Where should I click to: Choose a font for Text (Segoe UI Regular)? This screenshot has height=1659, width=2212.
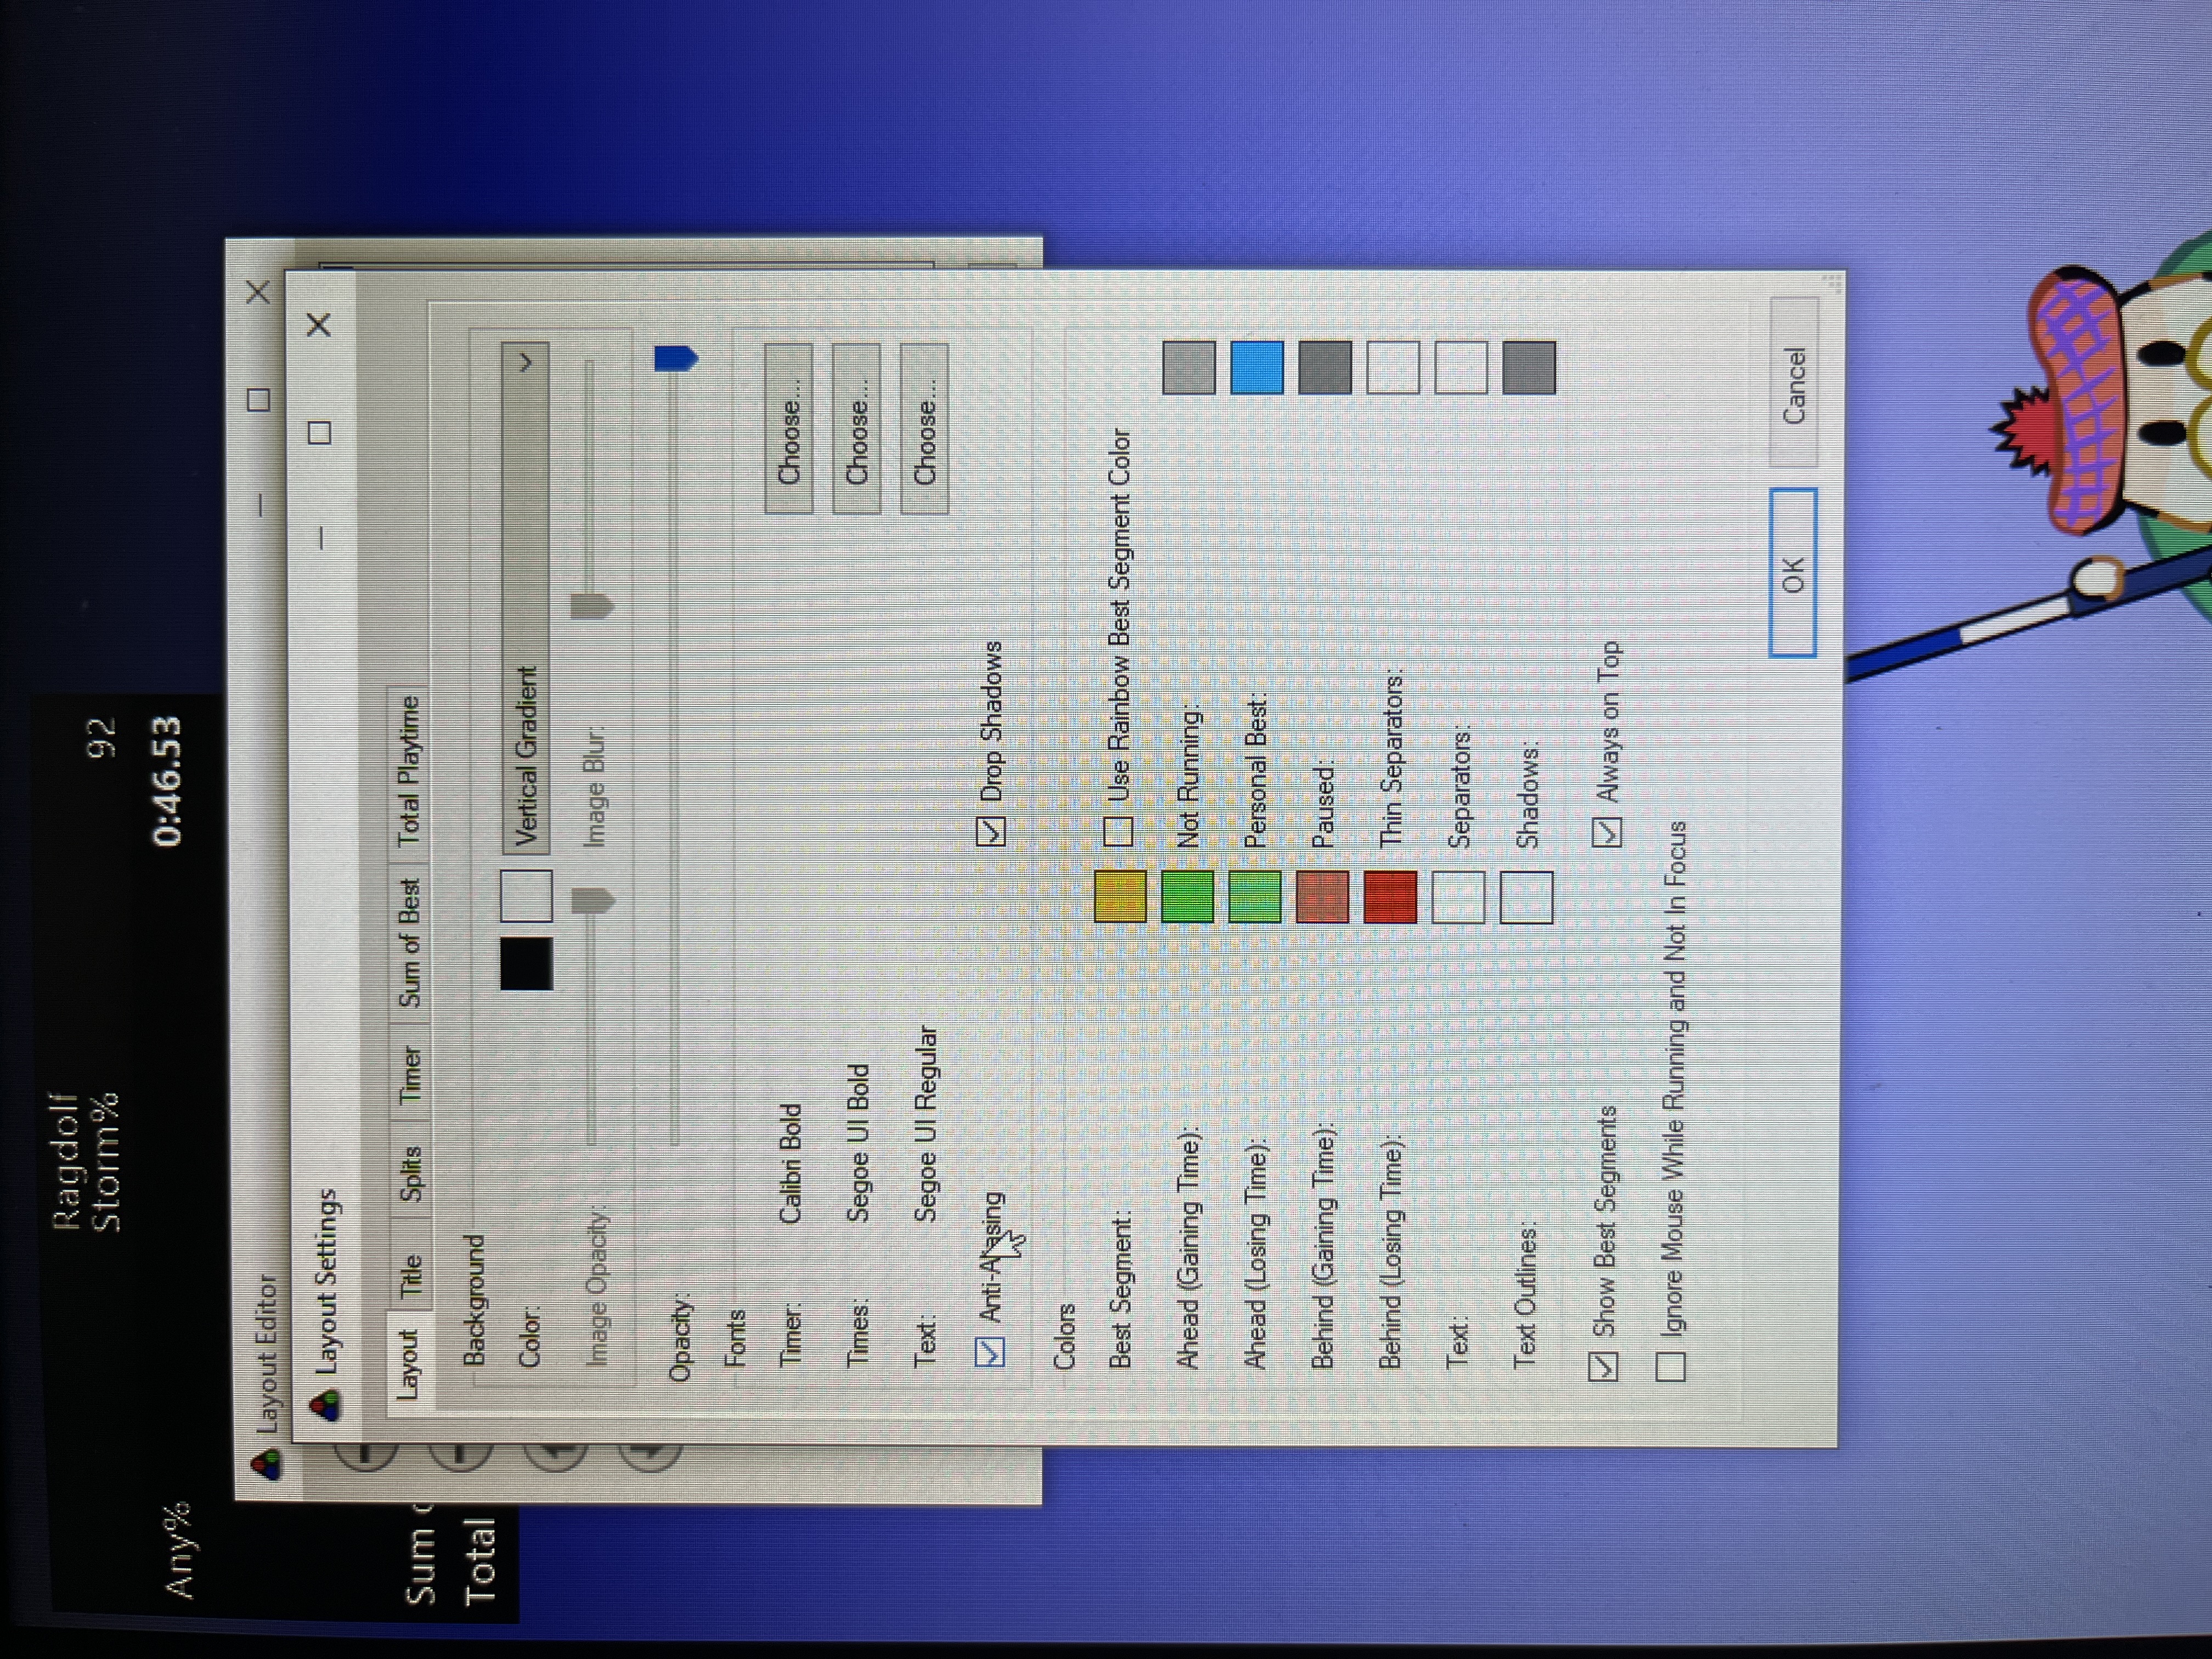tap(925, 429)
